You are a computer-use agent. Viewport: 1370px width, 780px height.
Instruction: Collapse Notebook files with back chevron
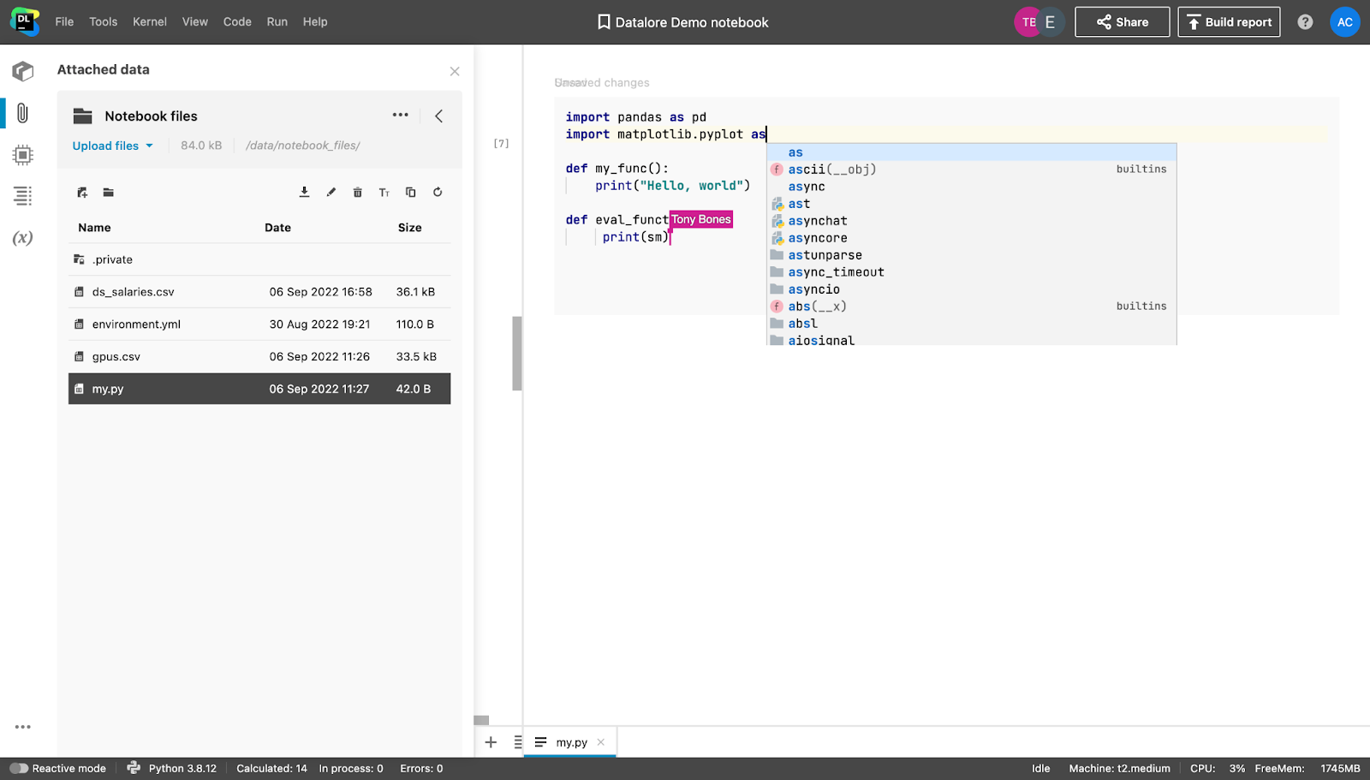coord(438,116)
